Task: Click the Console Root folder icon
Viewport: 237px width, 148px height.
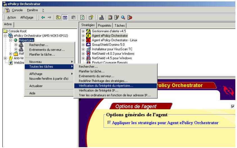Action: (x=5, y=31)
